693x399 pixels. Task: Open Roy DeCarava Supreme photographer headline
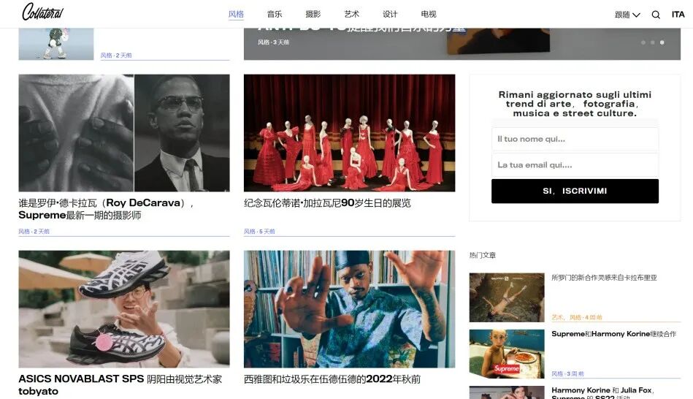(106, 209)
